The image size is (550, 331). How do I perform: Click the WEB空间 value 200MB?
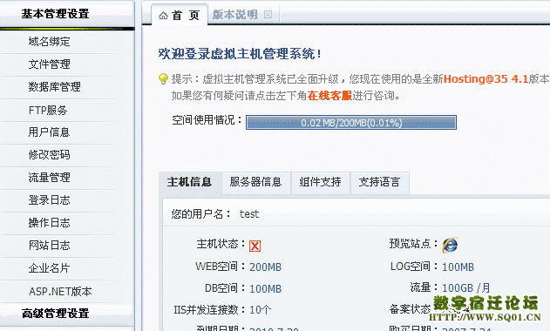tap(266, 267)
